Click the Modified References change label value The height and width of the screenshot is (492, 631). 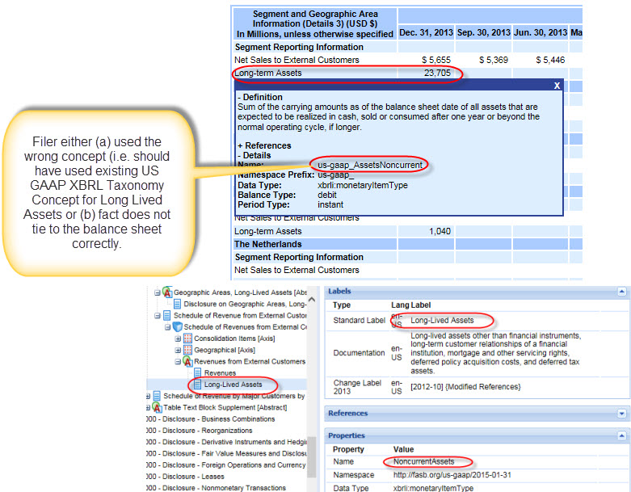pyautogui.click(x=465, y=387)
